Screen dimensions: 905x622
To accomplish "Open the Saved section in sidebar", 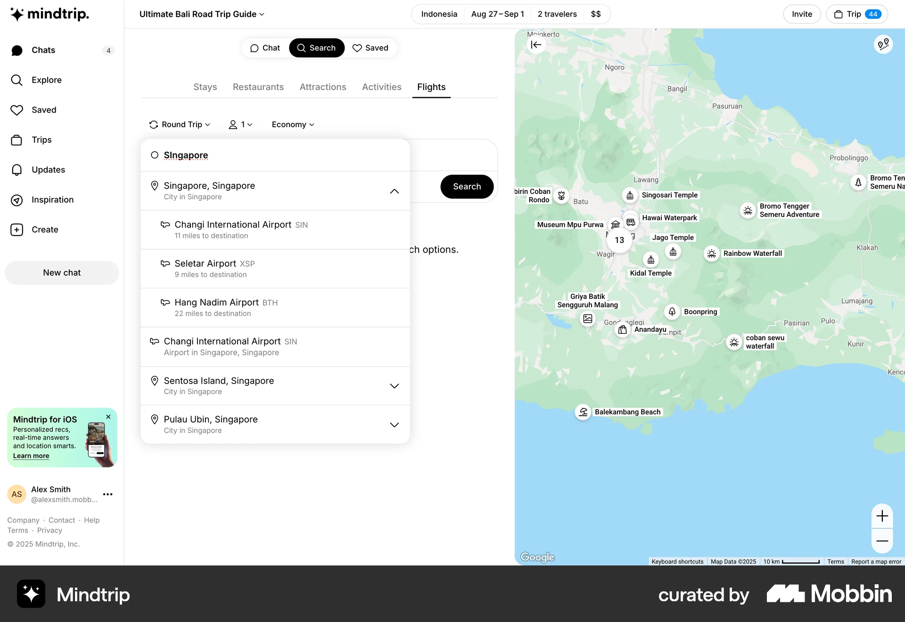I will (43, 110).
